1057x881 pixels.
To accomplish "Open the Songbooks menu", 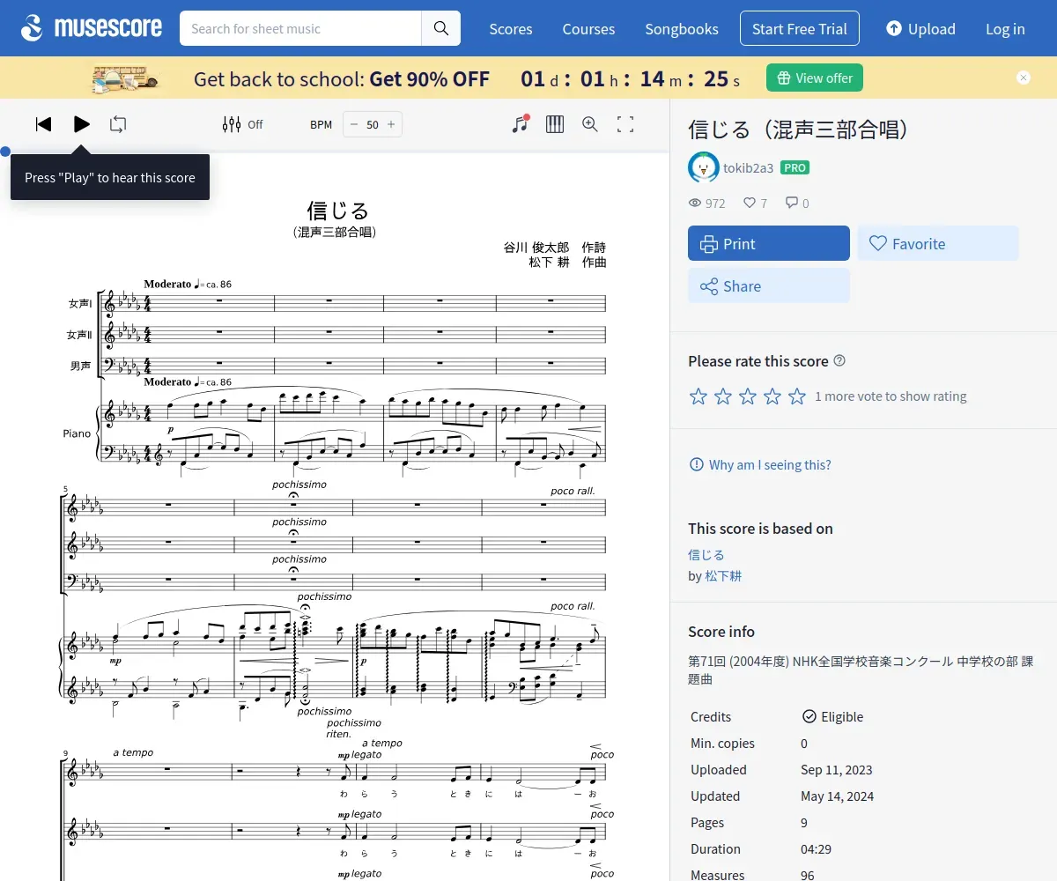I will pos(682,29).
